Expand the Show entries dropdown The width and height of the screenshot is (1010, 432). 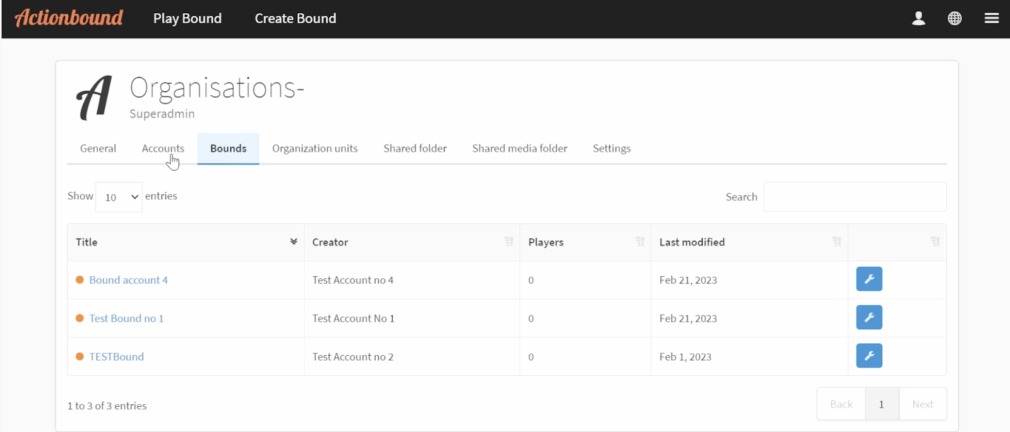click(x=119, y=197)
